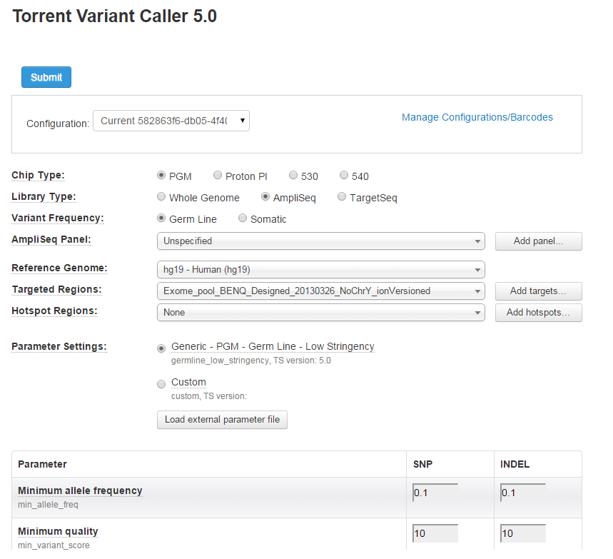
Task: Expand the AmpliSeq Panel dropdown
Action: pyautogui.click(x=321, y=241)
